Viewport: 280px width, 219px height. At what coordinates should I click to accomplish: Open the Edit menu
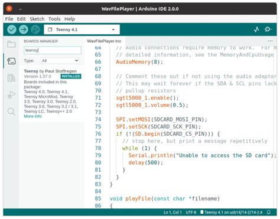(x=21, y=19)
